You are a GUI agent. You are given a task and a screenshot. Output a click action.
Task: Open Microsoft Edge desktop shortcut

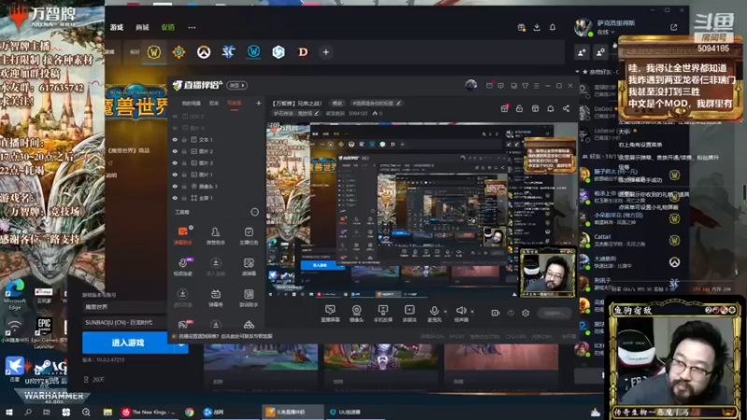pos(15,295)
